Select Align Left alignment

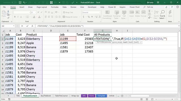[x=46, y=17]
